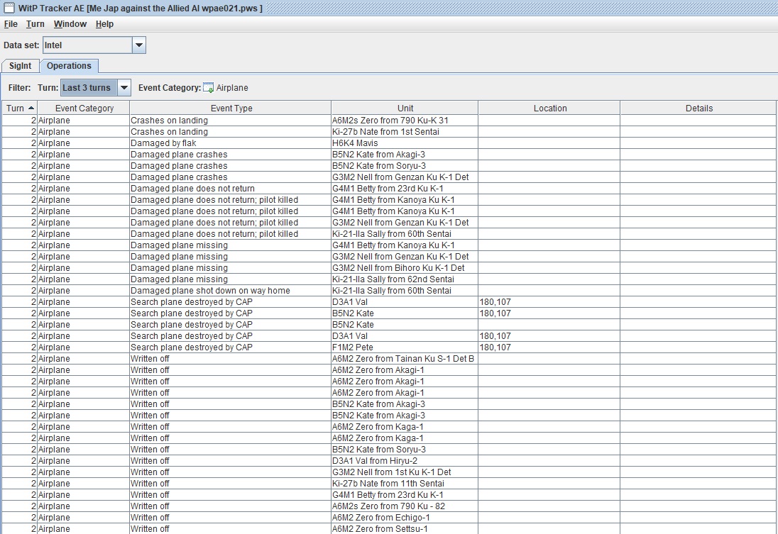Select A6M2 Zero from Tainan Ku S-1 Det B
The width and height of the screenshot is (778, 534).
pos(405,359)
